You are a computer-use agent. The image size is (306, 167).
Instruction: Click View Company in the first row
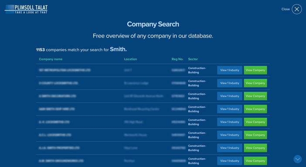[255, 70]
